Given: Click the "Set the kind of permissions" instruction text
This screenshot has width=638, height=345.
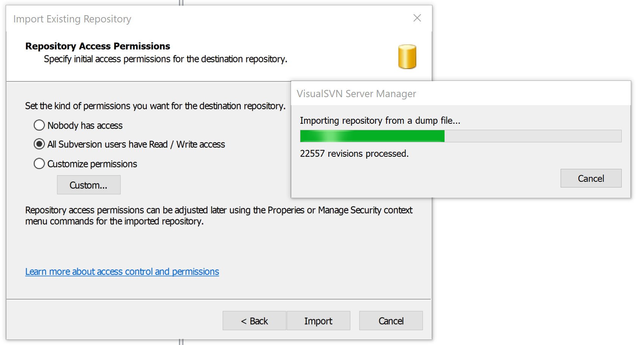Looking at the screenshot, I should (155, 106).
